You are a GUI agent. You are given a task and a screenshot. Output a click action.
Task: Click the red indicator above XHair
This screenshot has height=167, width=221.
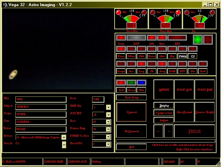[131, 49]
